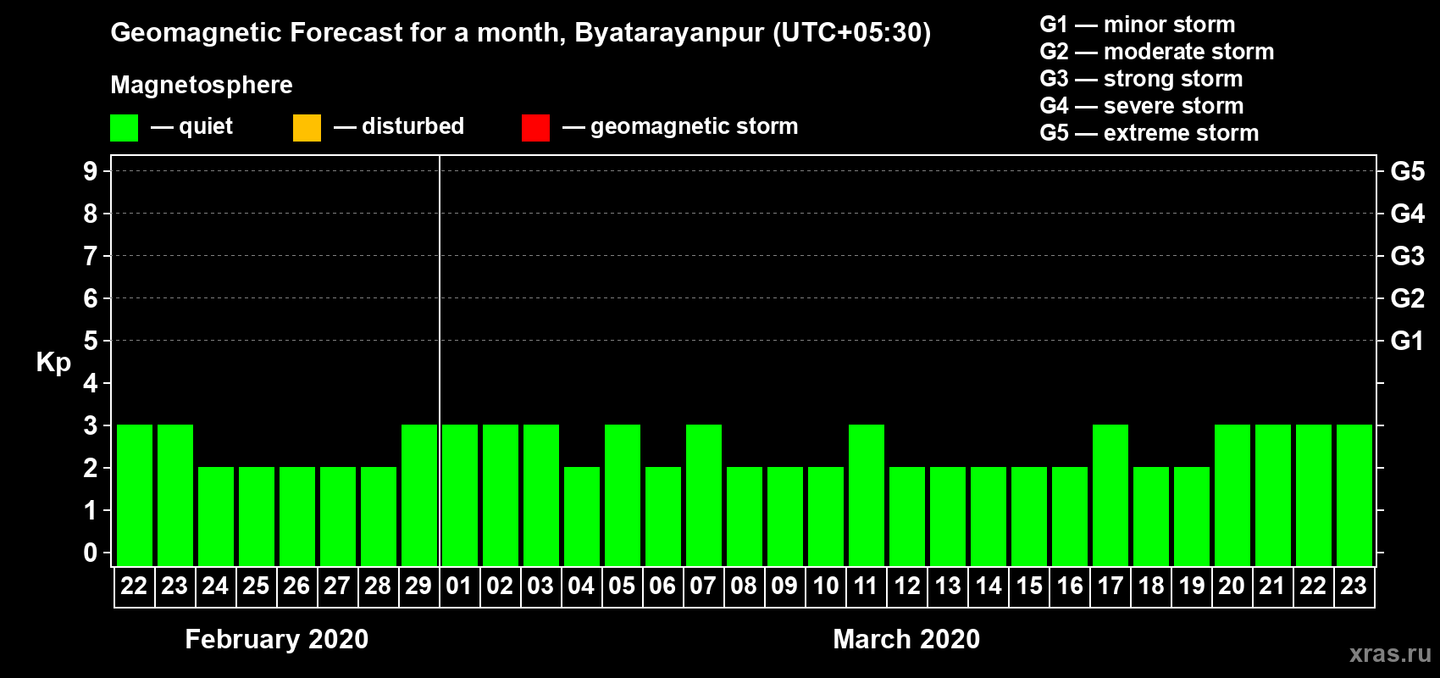Image resolution: width=1440 pixels, height=678 pixels.
Task: Click the date label 03 on the axis
Action: tap(540, 586)
